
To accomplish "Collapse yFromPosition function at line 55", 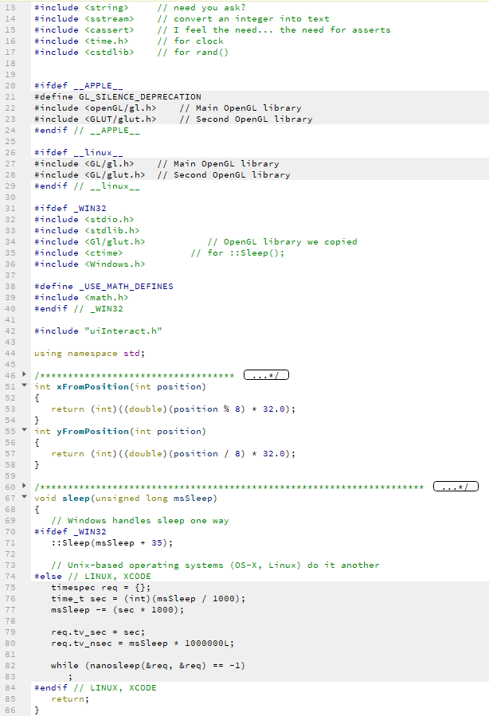I will click(24, 430).
